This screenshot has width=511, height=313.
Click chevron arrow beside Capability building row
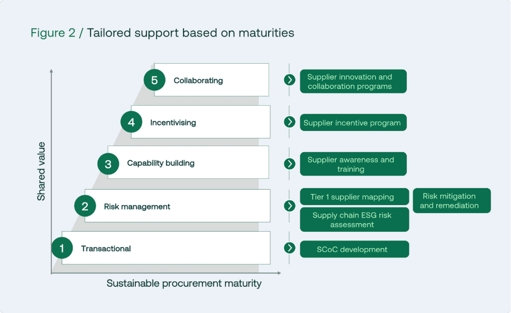point(289,164)
